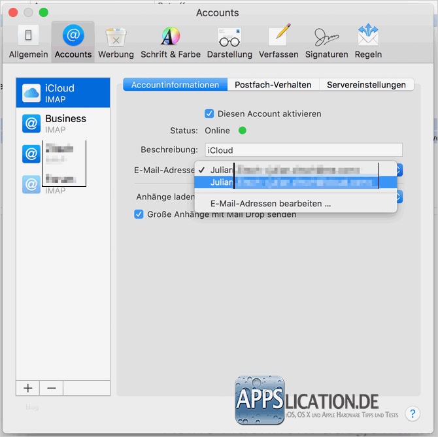
Task: Remove selected account with minus button
Action: tap(52, 388)
